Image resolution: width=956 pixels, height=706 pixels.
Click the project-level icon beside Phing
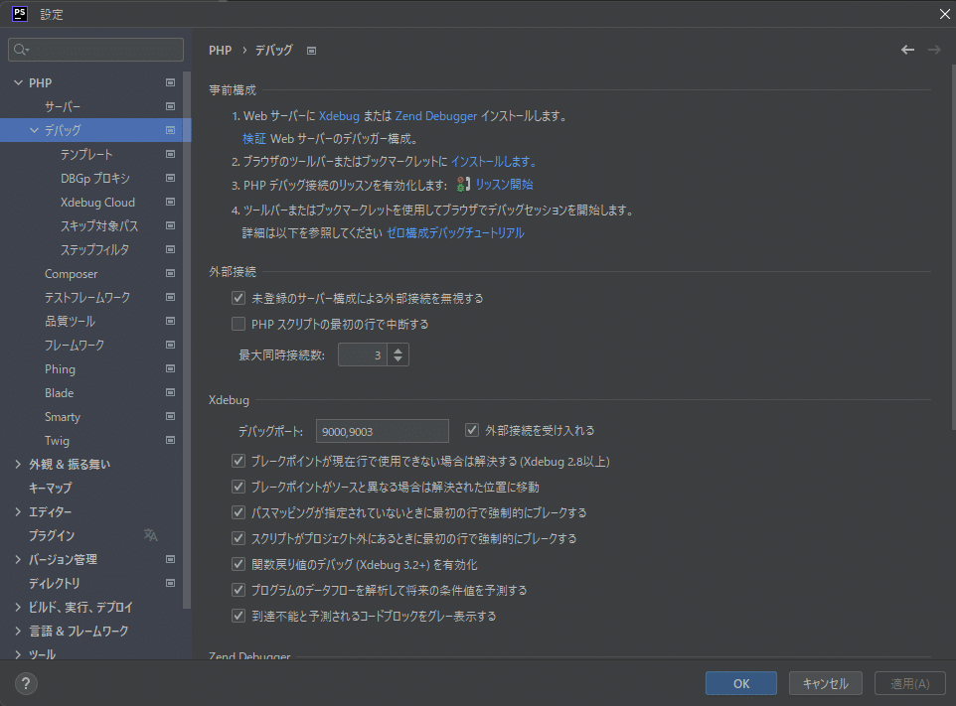coord(171,368)
